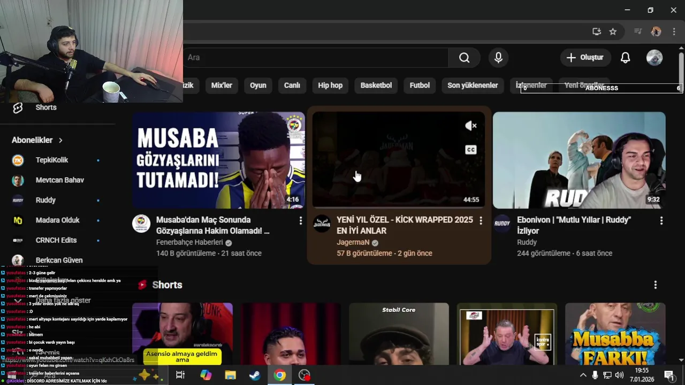Screen dimensions: 685x385
Task: Toggle captions on JagermaN video preview
Action: tap(471, 150)
